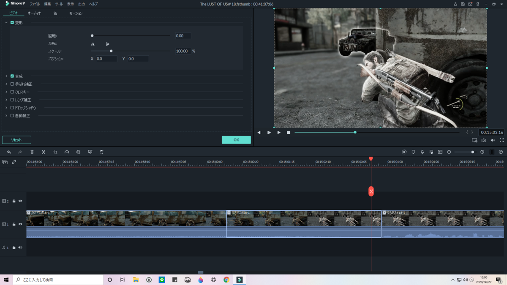507x285 pixels.
Task: Record voiceover with the microphone icon
Action: (422, 152)
